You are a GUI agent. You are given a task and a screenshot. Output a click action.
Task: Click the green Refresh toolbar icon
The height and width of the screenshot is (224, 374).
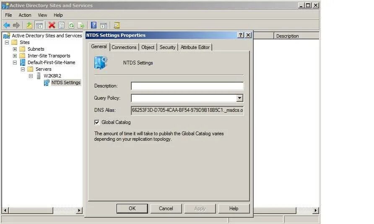pos(71,25)
